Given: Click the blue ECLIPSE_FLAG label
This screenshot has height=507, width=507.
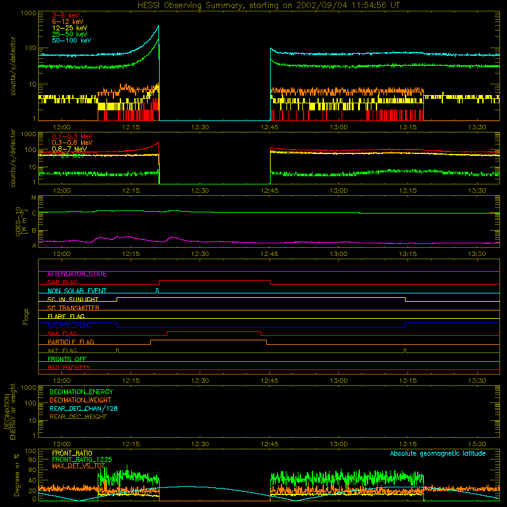Looking at the screenshot, I should (69, 325).
